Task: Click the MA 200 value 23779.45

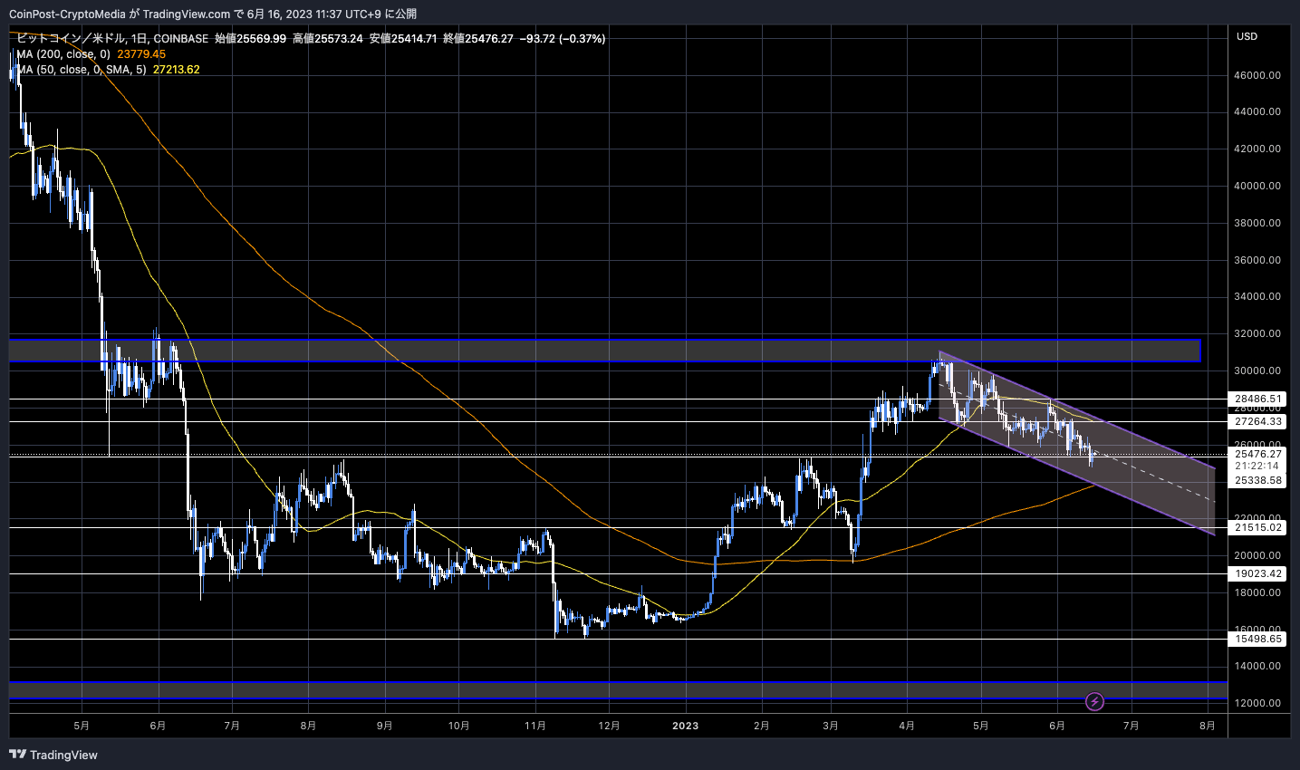Action: 141,54
